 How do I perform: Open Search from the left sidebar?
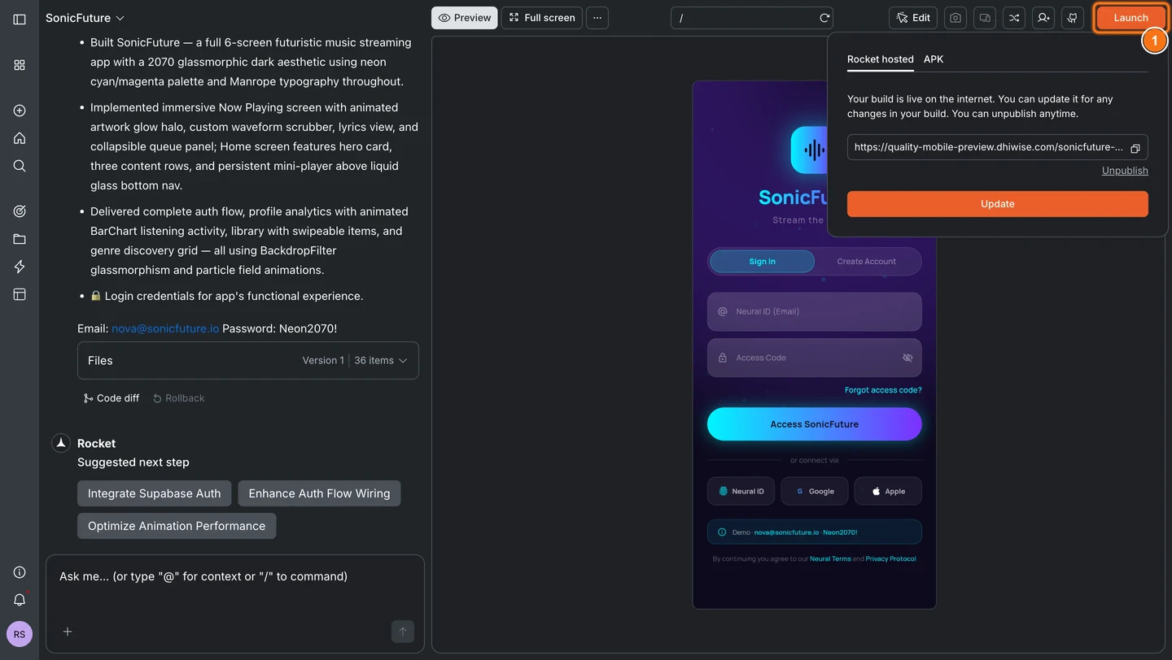click(x=19, y=166)
